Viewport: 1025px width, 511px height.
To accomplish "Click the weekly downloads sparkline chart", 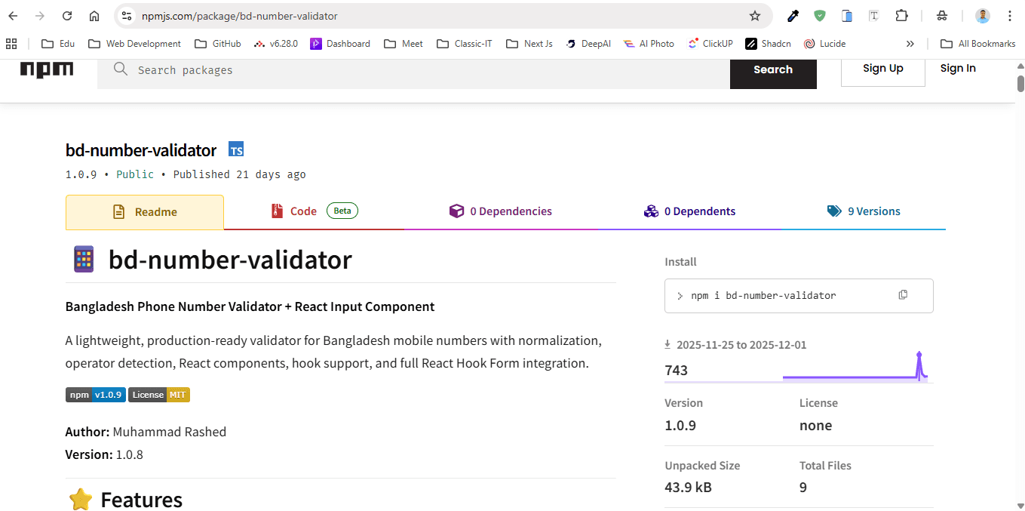I will [x=855, y=367].
